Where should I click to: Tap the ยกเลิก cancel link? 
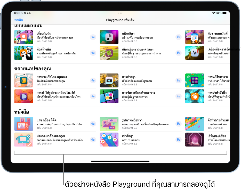tap(18, 20)
